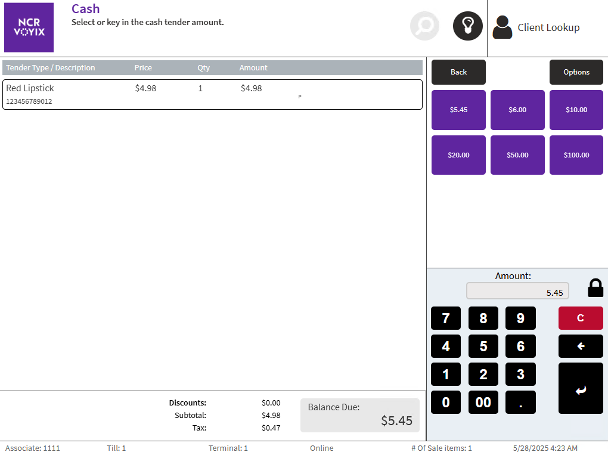
Task: Click the NCR Voyix logo
Action: (x=29, y=27)
